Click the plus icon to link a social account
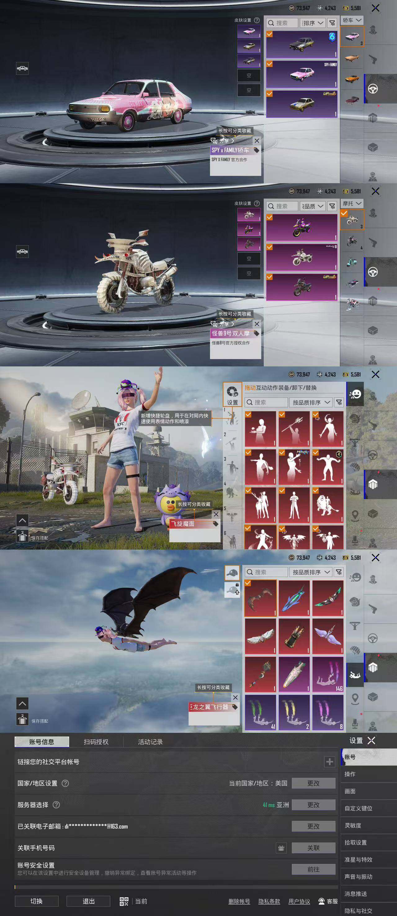 tap(329, 762)
